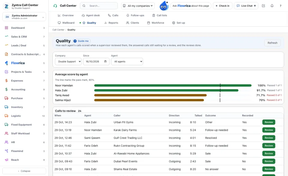Click the Expenses dollar icon
The width and height of the screenshot is (288, 176).
coord(6,81)
